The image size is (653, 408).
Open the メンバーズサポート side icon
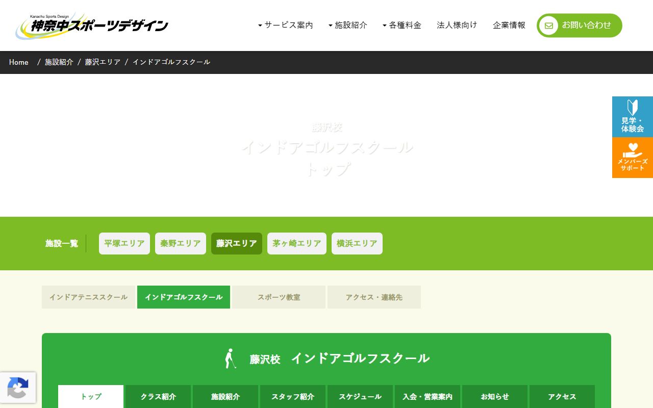click(633, 158)
